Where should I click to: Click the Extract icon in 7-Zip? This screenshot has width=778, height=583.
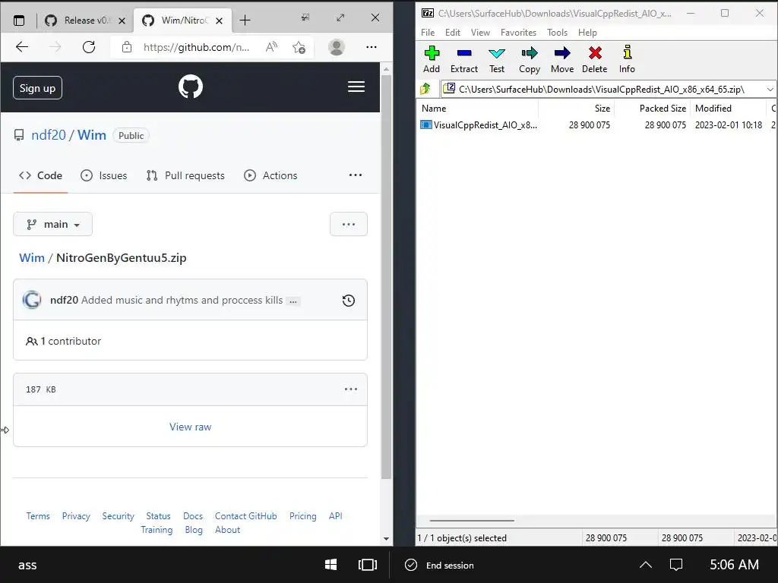click(x=464, y=59)
